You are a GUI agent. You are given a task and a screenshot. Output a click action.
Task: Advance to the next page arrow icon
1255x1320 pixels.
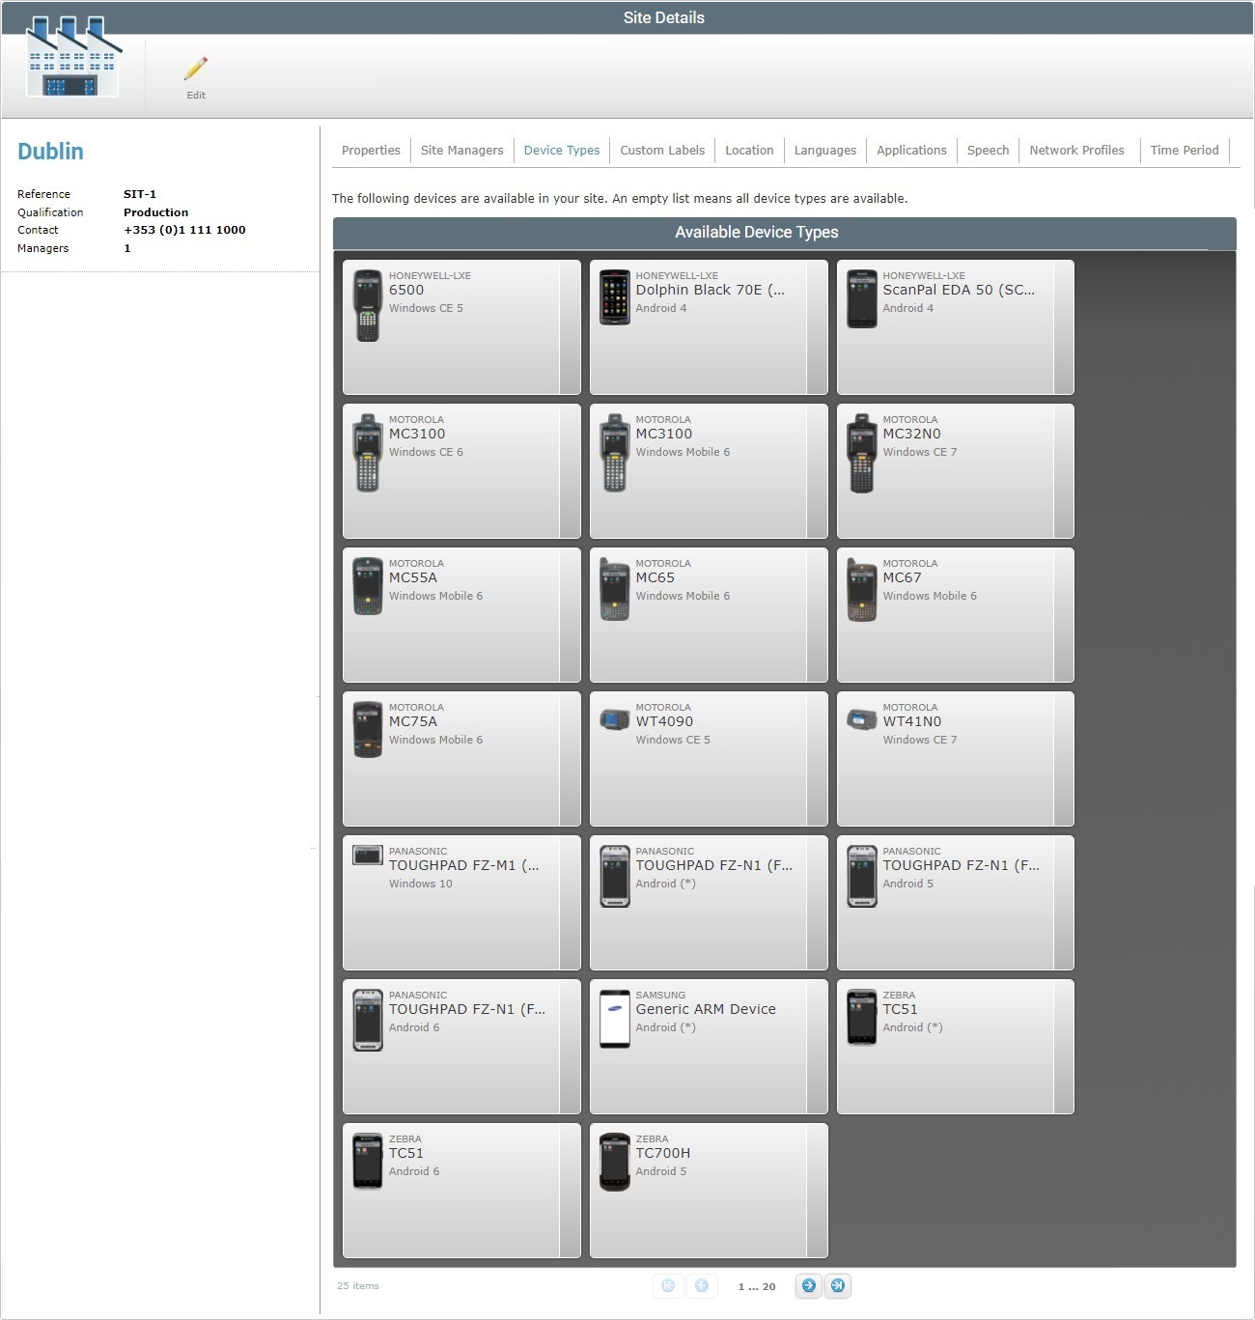tap(808, 1286)
